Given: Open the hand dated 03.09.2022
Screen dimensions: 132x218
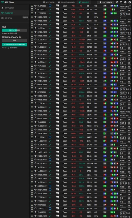Looking at the screenshot, I should (42, 17).
